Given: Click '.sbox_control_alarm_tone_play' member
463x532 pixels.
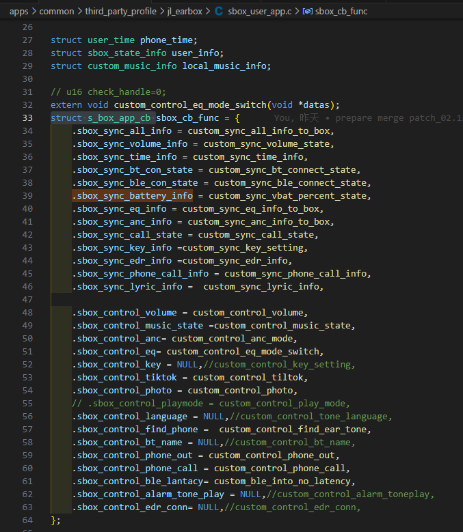Looking at the screenshot, I should click(148, 494).
